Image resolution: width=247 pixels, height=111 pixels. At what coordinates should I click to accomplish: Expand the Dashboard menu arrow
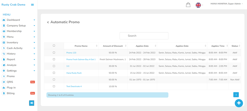34,20
